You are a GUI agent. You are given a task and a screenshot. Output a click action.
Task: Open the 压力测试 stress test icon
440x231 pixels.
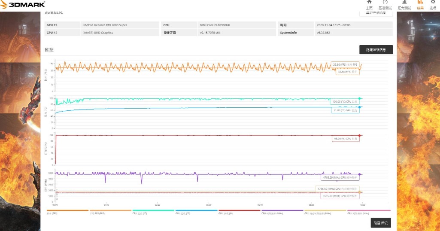coord(404,5)
